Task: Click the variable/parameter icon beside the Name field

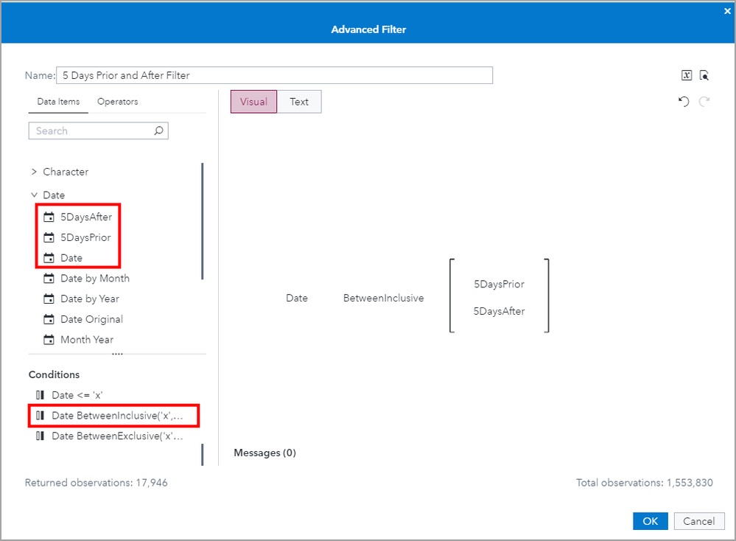Action: pos(686,75)
